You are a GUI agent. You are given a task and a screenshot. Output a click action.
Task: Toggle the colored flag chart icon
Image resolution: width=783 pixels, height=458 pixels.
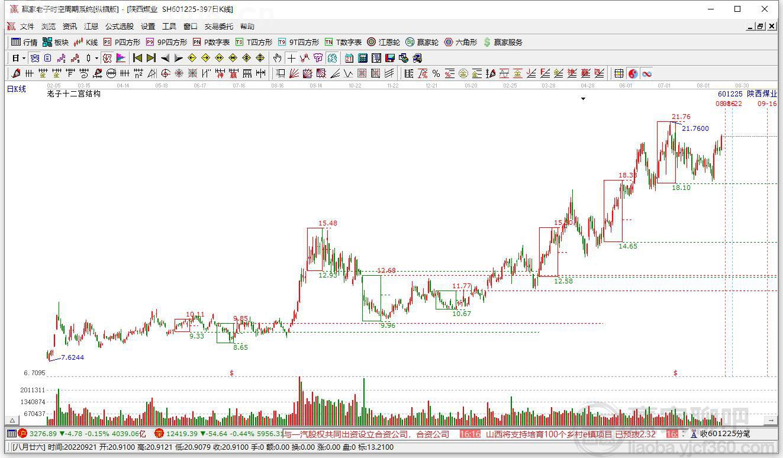tap(121, 58)
